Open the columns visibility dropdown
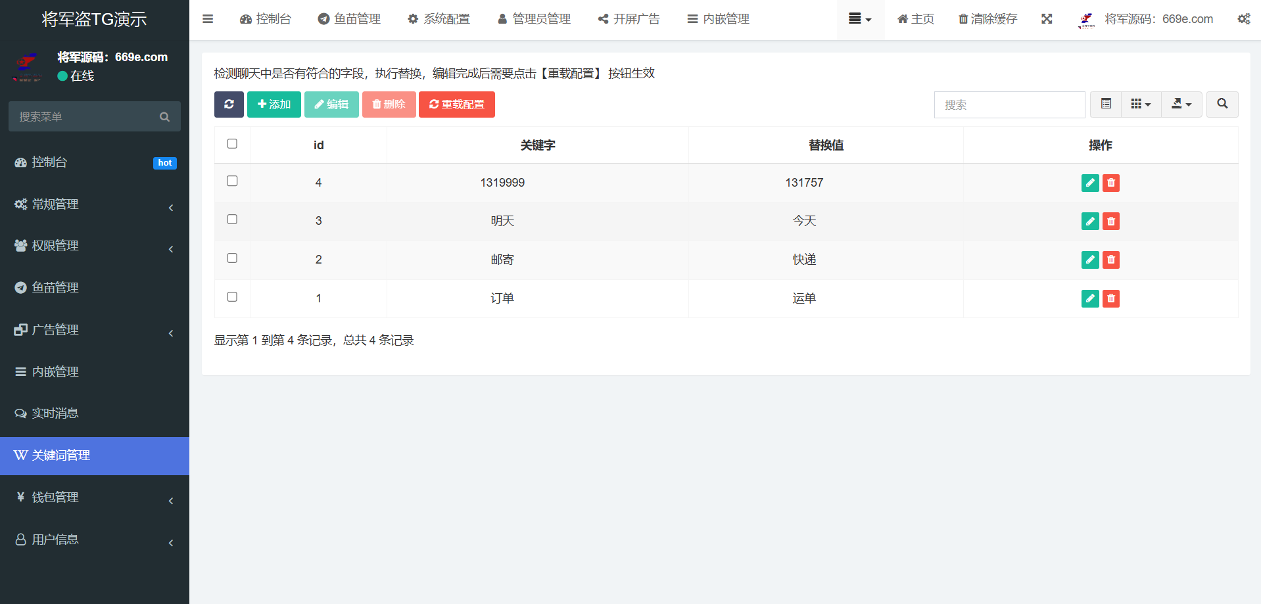This screenshot has width=1261, height=604. tap(1141, 104)
